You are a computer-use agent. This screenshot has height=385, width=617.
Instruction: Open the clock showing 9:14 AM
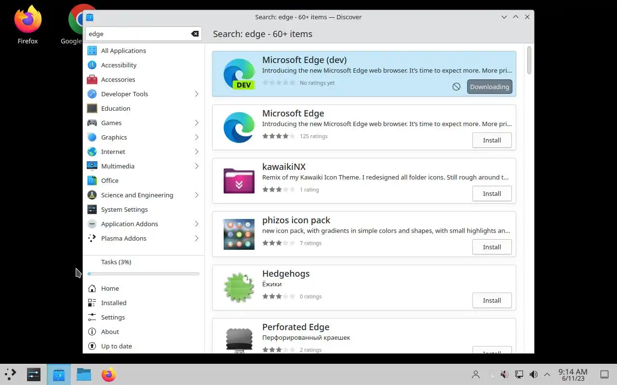point(573,374)
